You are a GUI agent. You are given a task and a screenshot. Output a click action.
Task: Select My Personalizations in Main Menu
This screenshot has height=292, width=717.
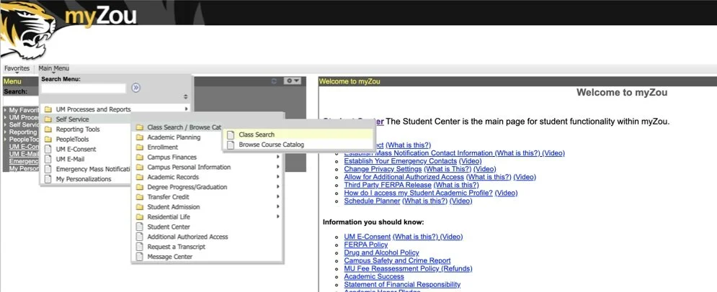(x=83, y=179)
